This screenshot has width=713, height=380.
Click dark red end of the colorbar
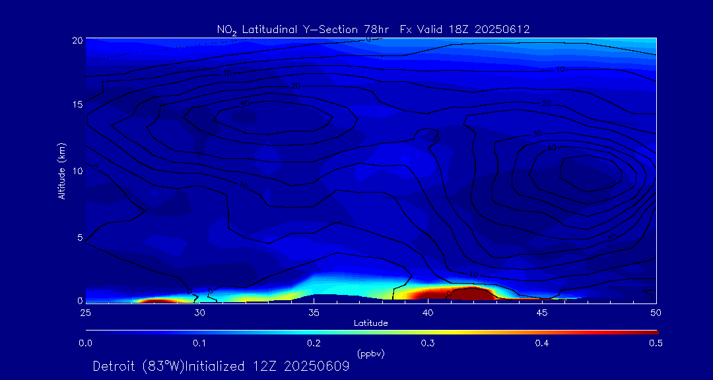tap(652, 332)
